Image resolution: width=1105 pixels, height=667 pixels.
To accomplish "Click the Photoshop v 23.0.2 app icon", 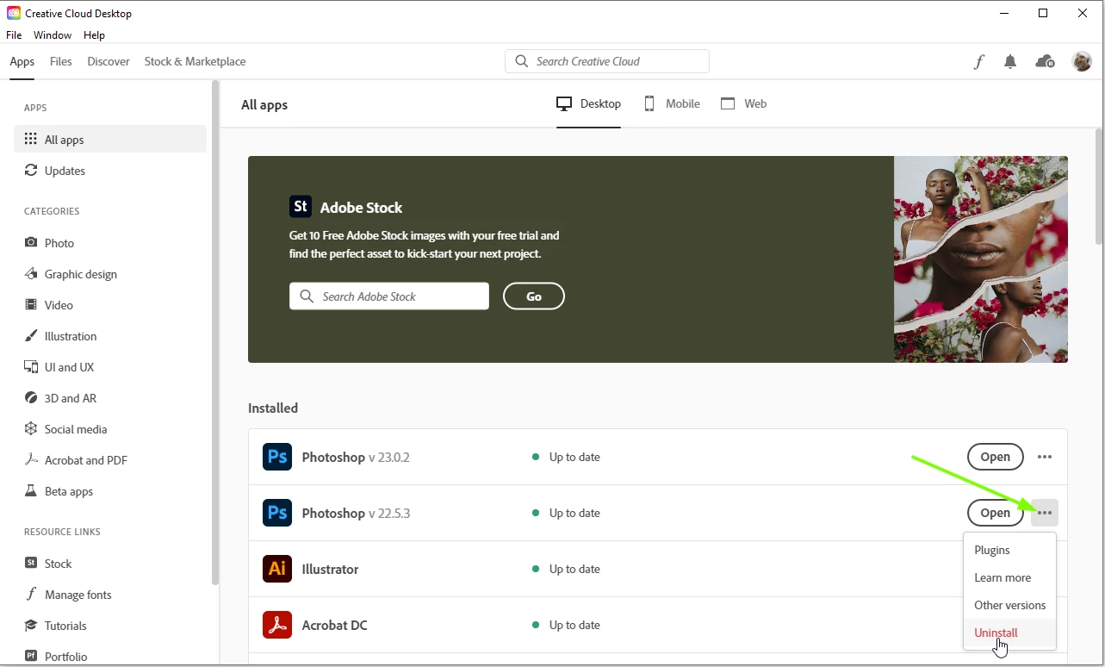I will pyautogui.click(x=277, y=457).
